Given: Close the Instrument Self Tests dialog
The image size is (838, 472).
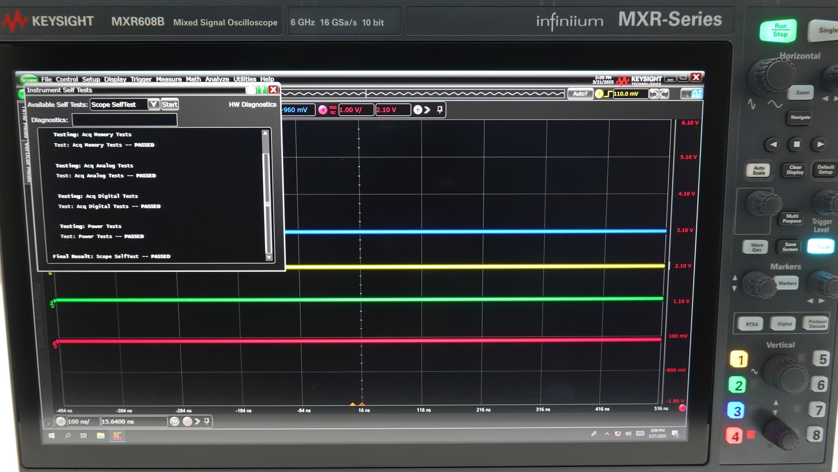Looking at the screenshot, I should (273, 90).
